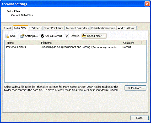Go to the SharePoint Lists tab
151x123 pixels.
point(54,28)
